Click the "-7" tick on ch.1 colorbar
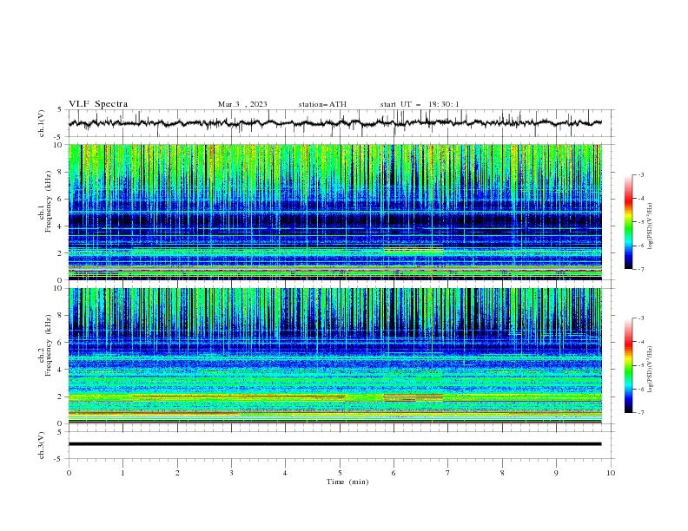 point(640,269)
